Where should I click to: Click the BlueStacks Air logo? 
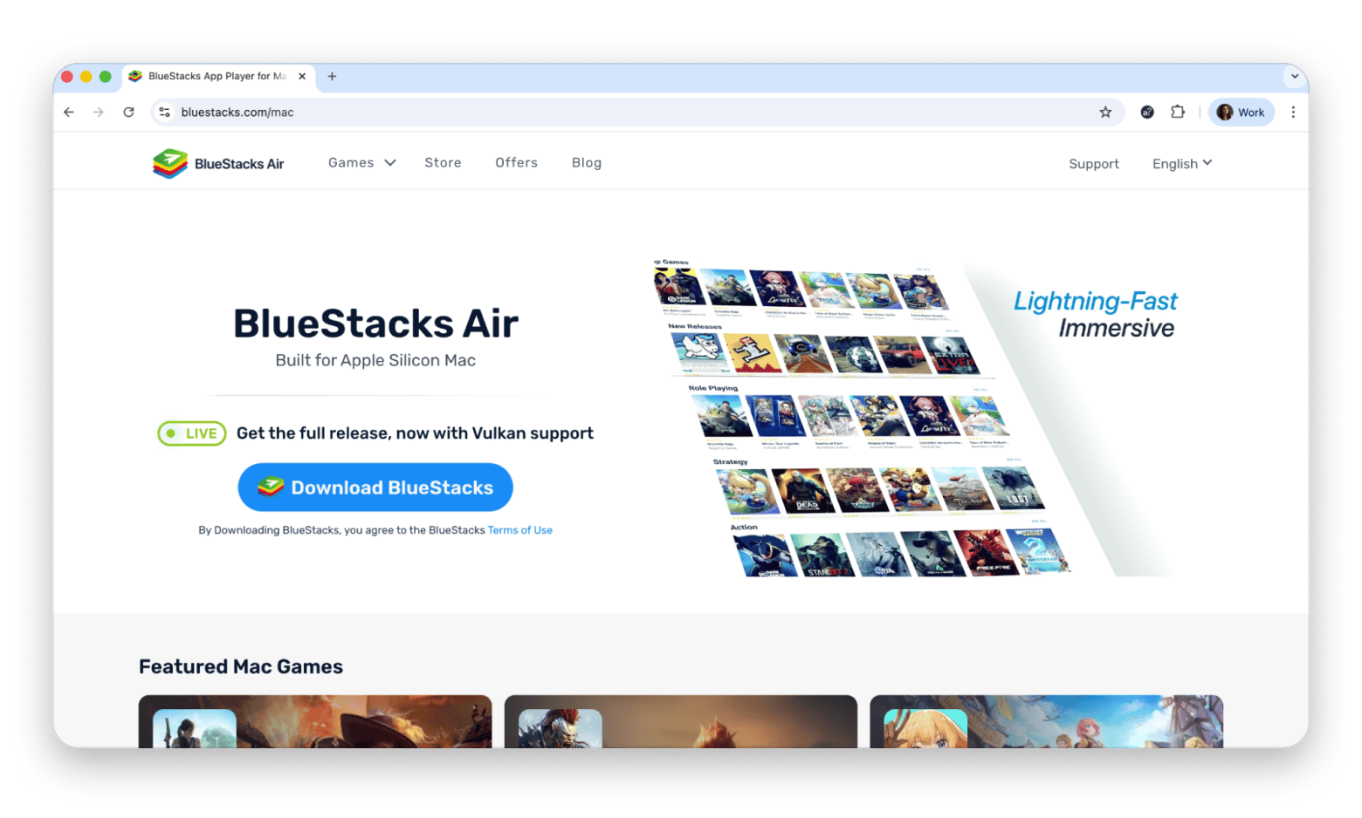pyautogui.click(x=217, y=163)
